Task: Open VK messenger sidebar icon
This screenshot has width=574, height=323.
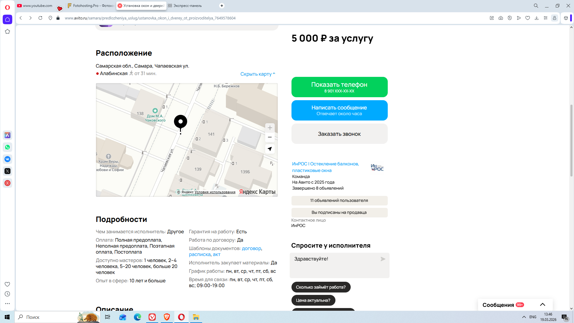Action: 7,159
